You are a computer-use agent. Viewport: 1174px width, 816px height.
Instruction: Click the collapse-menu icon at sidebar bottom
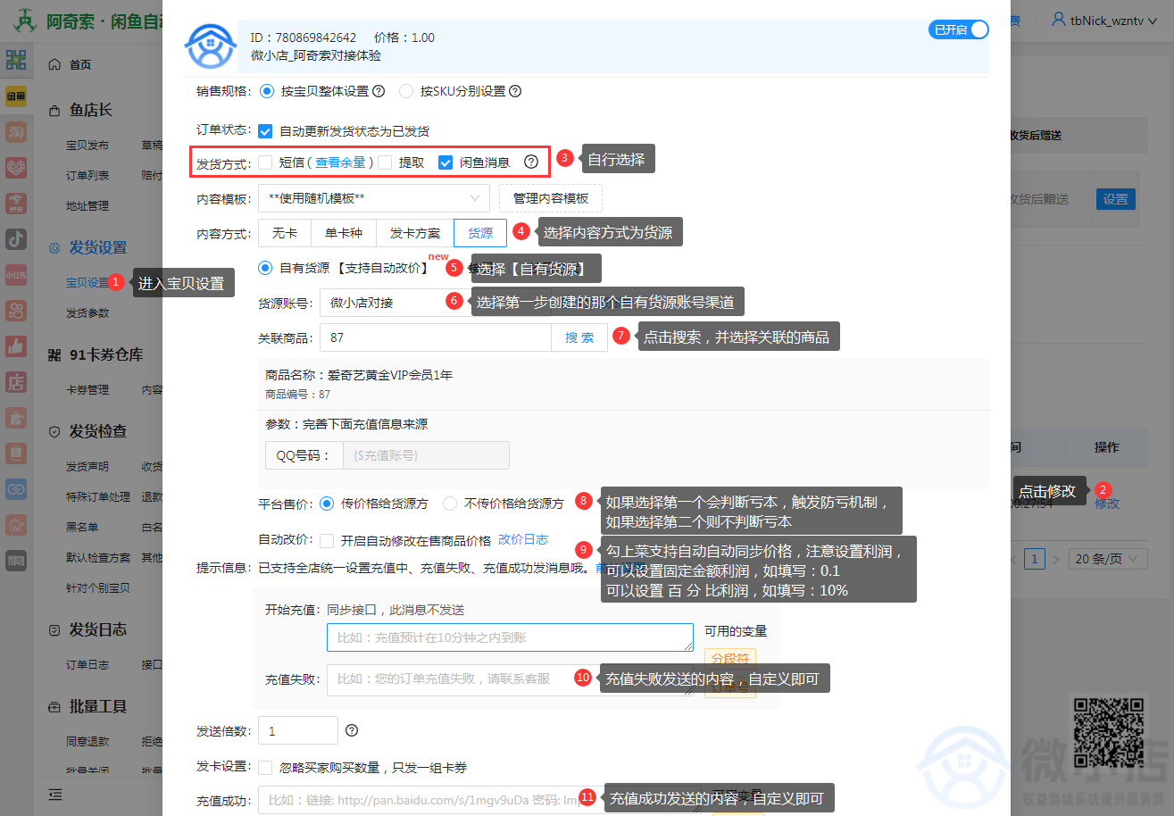(x=55, y=795)
